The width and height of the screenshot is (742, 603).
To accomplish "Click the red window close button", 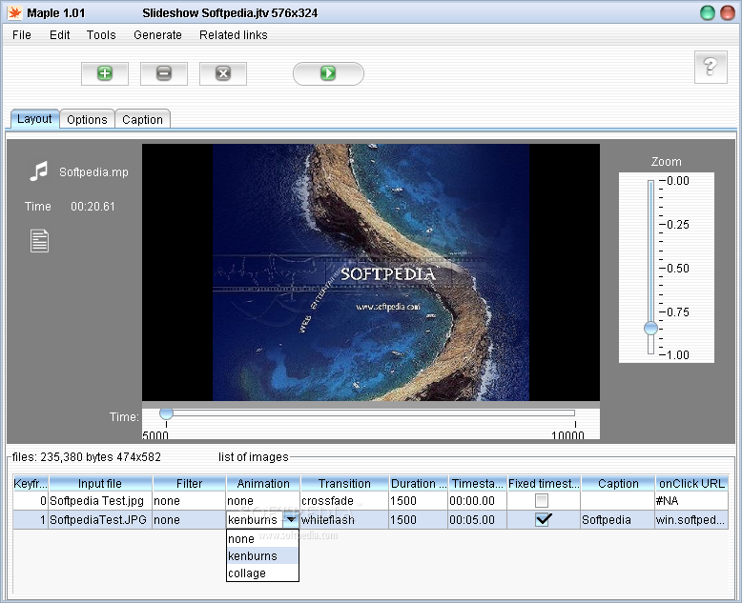I will (x=728, y=12).
